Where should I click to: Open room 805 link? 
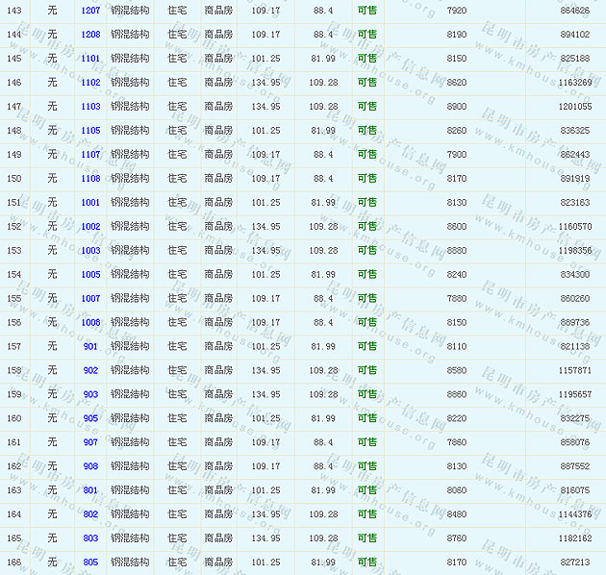90,562
